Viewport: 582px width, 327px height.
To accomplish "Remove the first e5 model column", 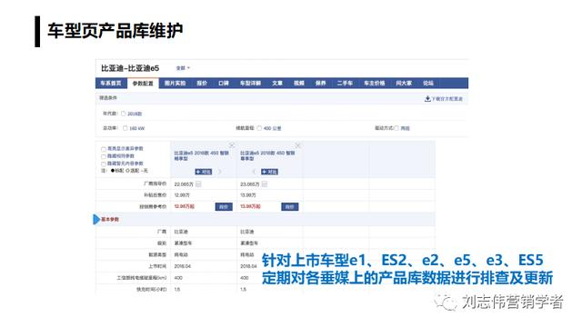I will [x=232, y=145].
